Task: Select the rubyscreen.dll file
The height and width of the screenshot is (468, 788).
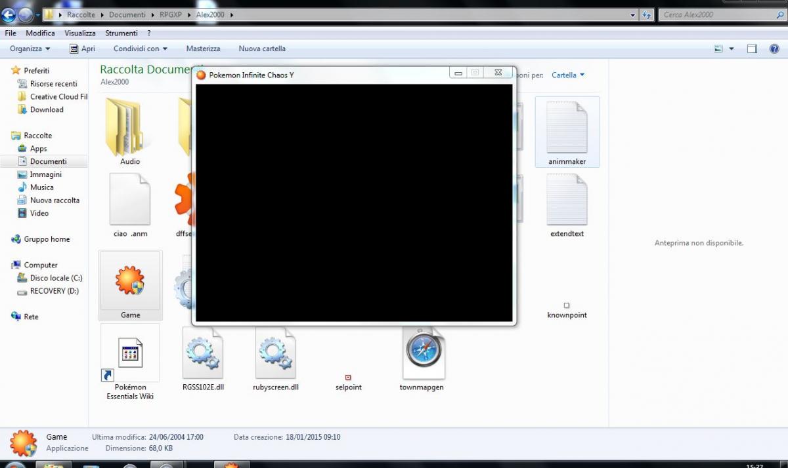Action: (x=276, y=353)
